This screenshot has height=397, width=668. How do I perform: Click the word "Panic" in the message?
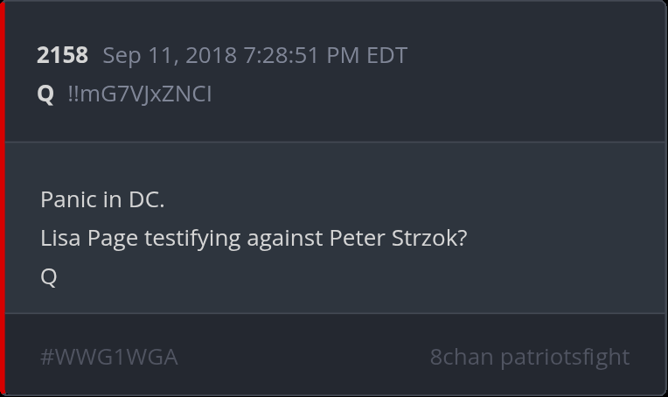point(68,199)
